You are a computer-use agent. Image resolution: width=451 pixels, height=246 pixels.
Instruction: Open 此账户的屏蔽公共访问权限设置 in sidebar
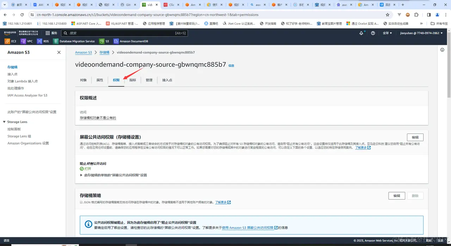click(x=32, y=112)
